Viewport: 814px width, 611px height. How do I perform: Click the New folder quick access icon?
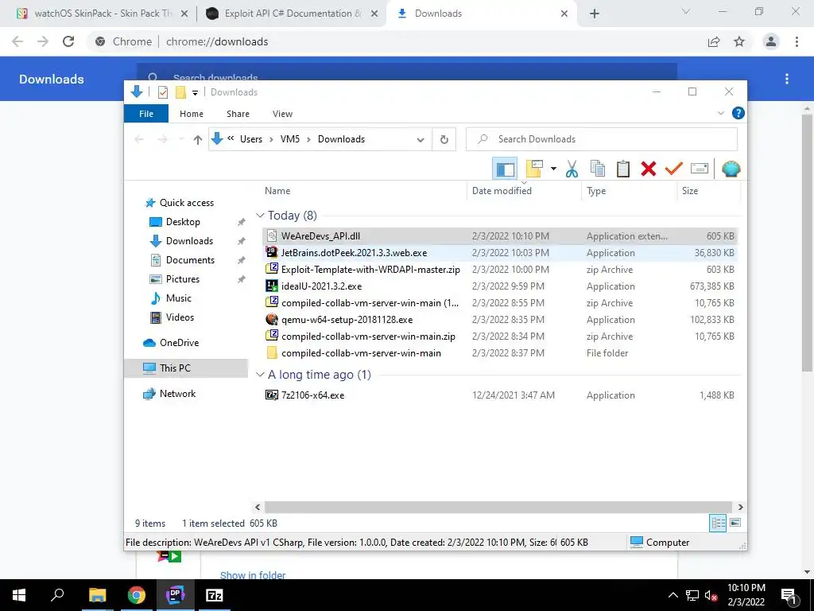point(180,92)
